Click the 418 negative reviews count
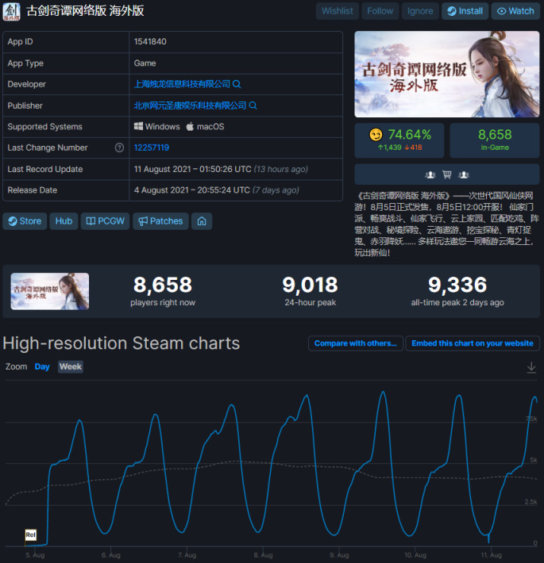 (x=413, y=147)
